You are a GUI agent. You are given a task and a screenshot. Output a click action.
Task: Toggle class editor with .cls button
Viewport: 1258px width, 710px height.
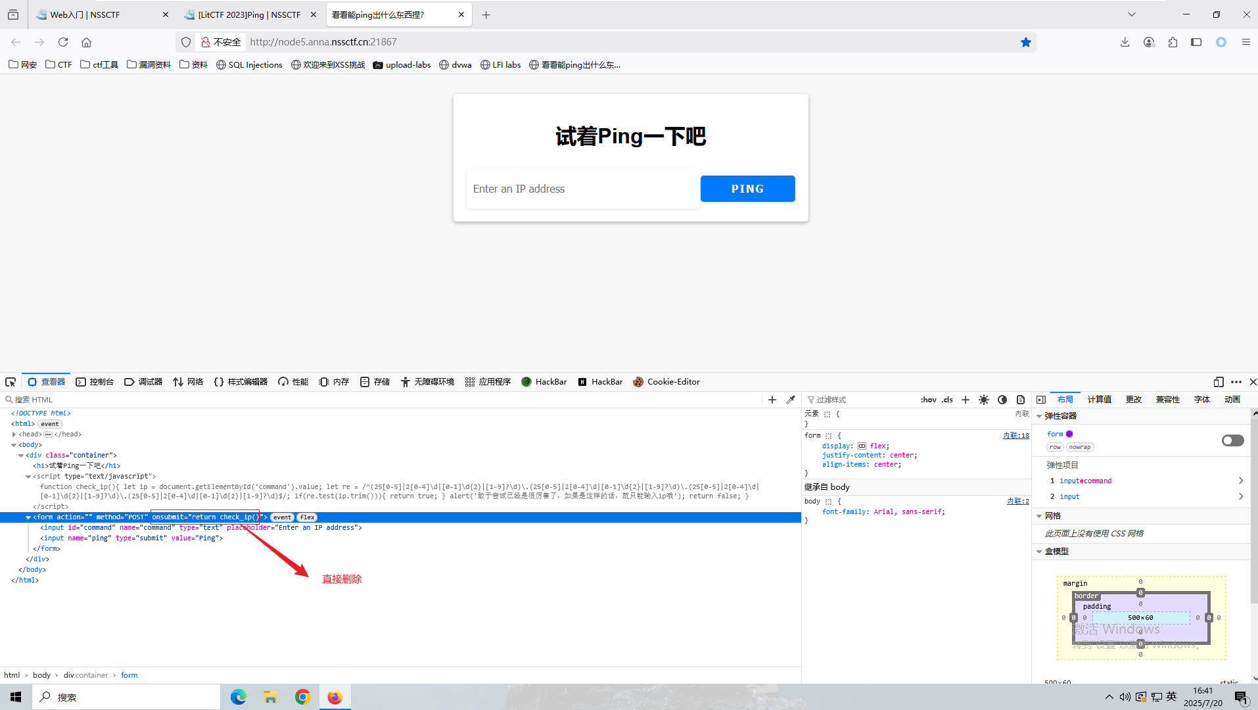(x=946, y=399)
